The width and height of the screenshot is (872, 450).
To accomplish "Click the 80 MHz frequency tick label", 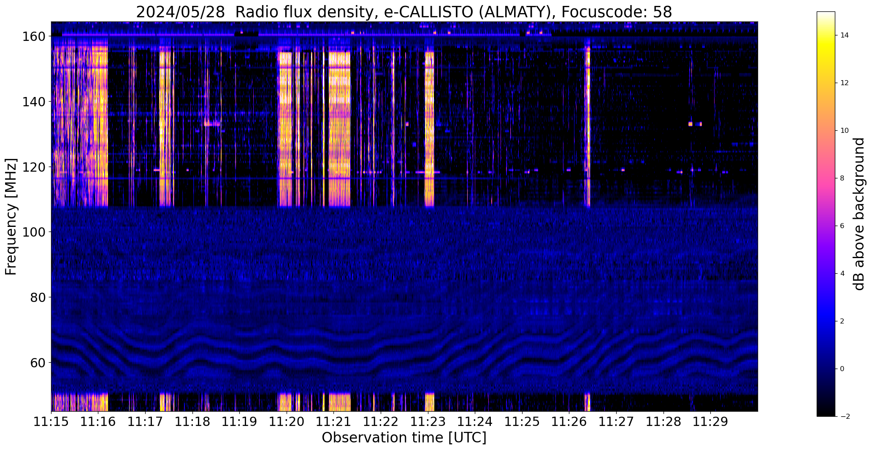I will pyautogui.click(x=39, y=297).
